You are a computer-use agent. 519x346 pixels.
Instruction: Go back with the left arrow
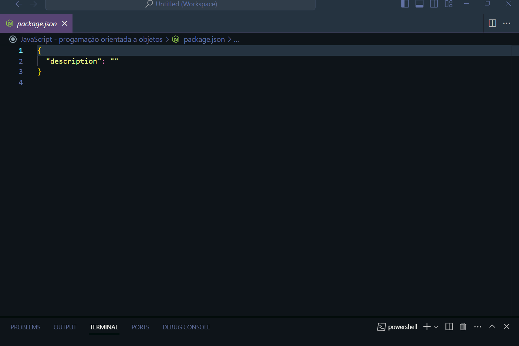[x=19, y=4]
